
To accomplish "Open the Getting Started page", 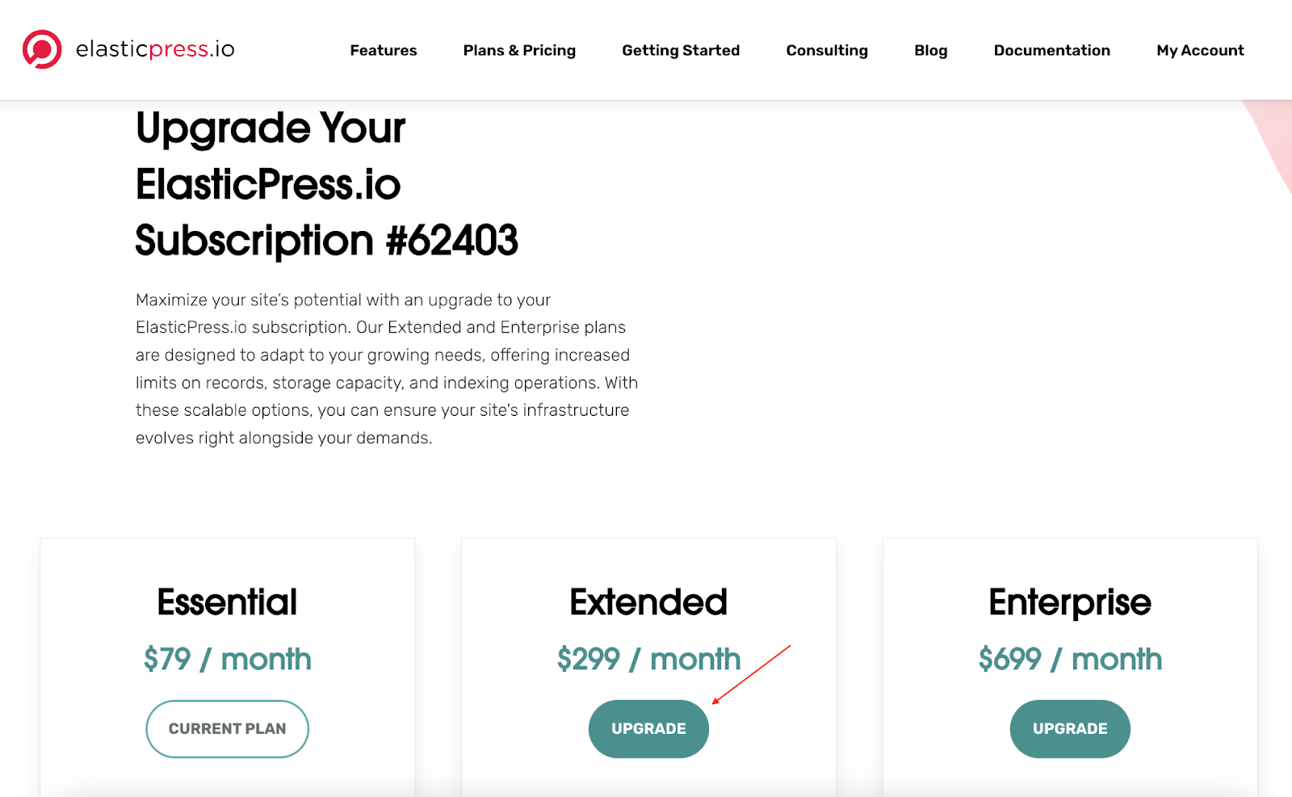I will tap(681, 50).
